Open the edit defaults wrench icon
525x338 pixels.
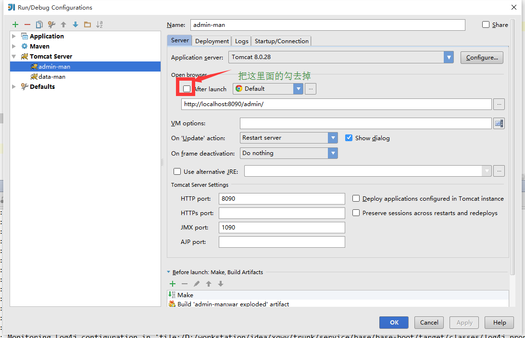[51, 24]
